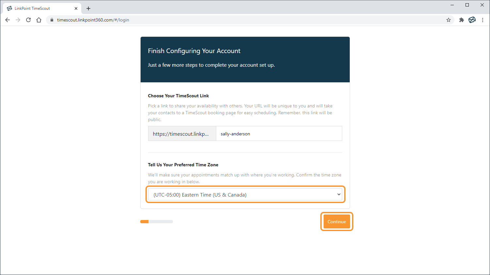The width and height of the screenshot is (490, 275).
Task: Open the extensions puzzle icon
Action: tap(461, 20)
